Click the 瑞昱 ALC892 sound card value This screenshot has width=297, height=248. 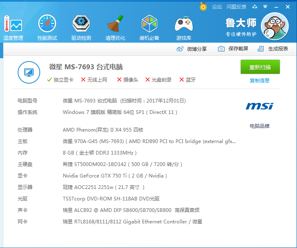click(x=131, y=210)
